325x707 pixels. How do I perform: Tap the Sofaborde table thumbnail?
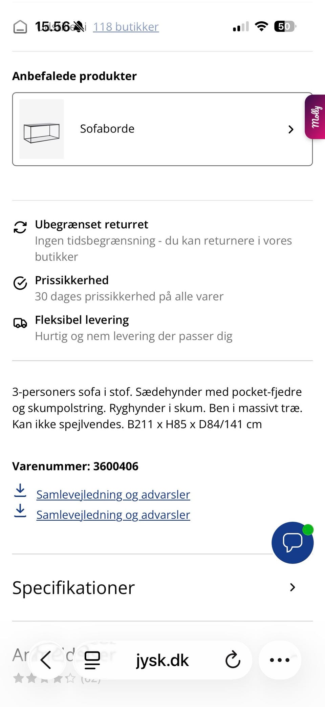pos(42,129)
